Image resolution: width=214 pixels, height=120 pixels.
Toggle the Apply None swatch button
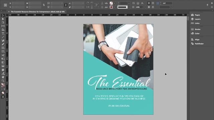click(x=3, y=93)
